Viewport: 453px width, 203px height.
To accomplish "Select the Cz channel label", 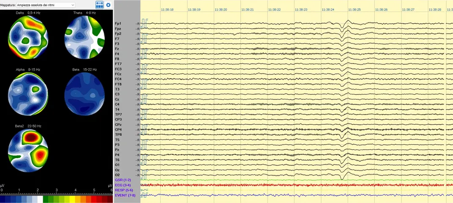I will pos(117,99).
